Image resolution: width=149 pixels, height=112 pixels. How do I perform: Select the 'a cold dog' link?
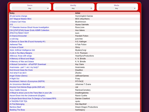pos(14,39)
